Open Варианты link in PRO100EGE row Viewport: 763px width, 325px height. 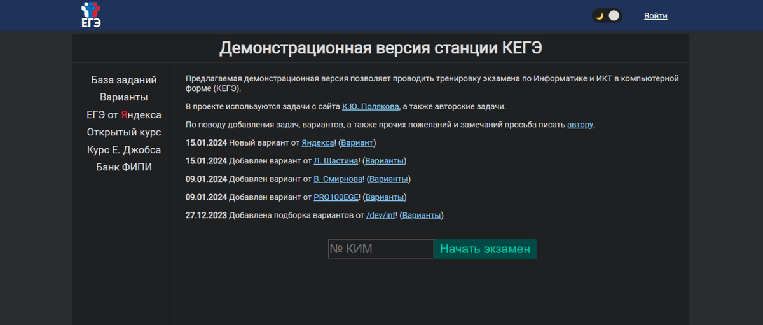pos(385,197)
